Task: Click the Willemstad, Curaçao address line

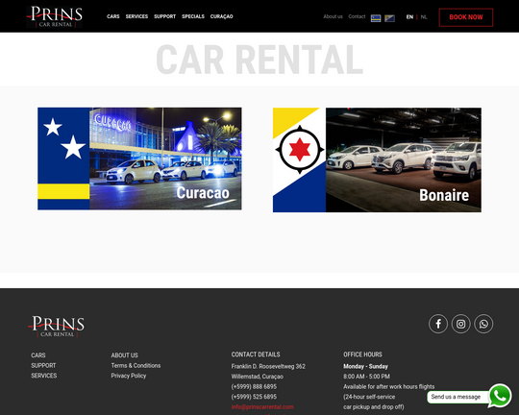Action: pyautogui.click(x=258, y=377)
